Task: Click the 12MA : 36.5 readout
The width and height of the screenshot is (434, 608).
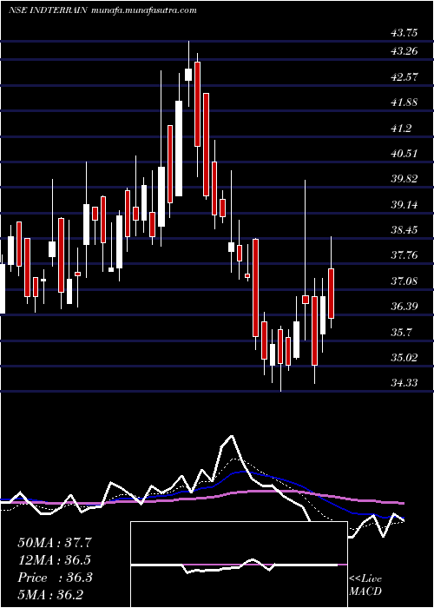Action: click(55, 560)
